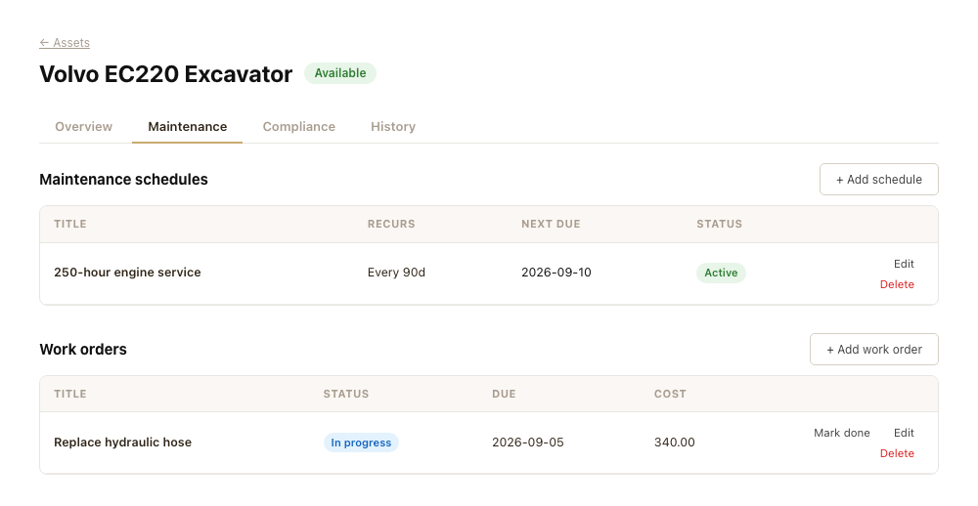This screenshot has width=978, height=506.
Task: Click the Volvo EC220 Excavator heading
Action: [166, 73]
